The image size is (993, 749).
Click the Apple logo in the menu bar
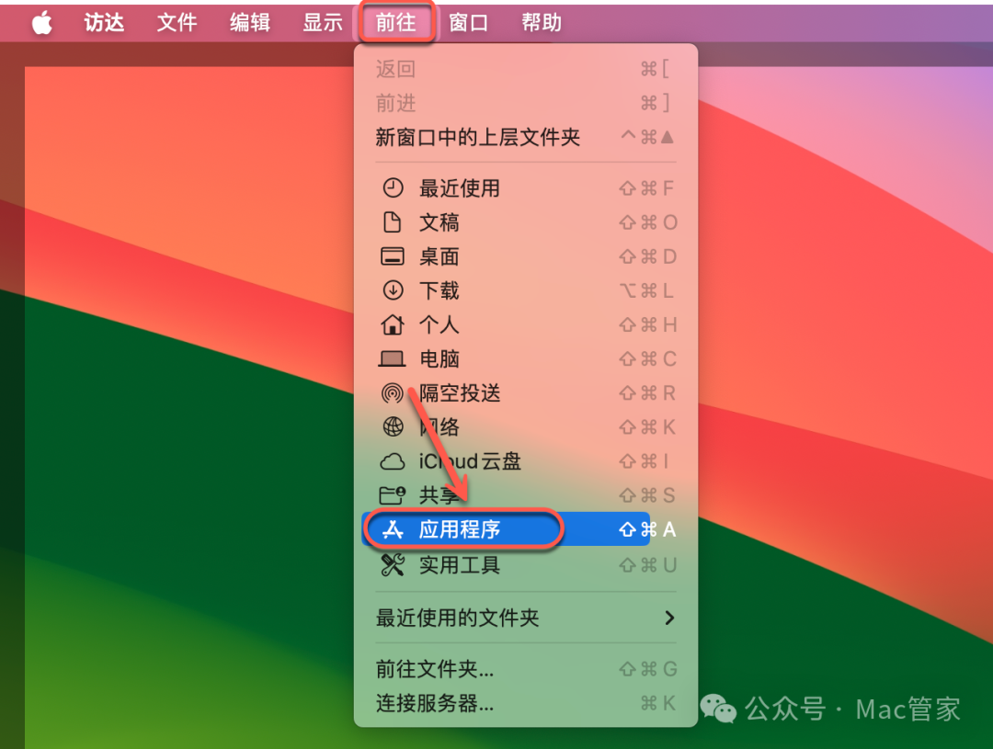[x=40, y=22]
